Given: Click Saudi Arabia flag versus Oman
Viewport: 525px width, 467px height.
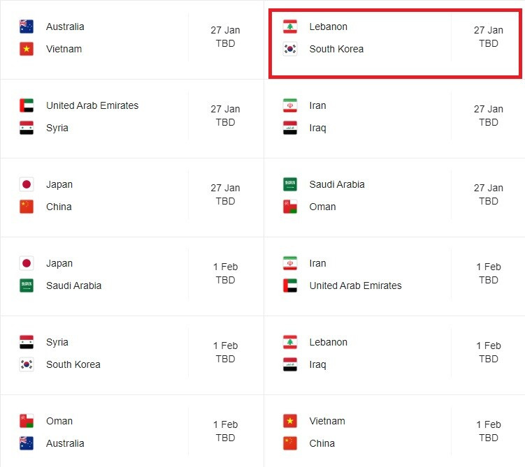Looking at the screenshot, I should point(290,184).
